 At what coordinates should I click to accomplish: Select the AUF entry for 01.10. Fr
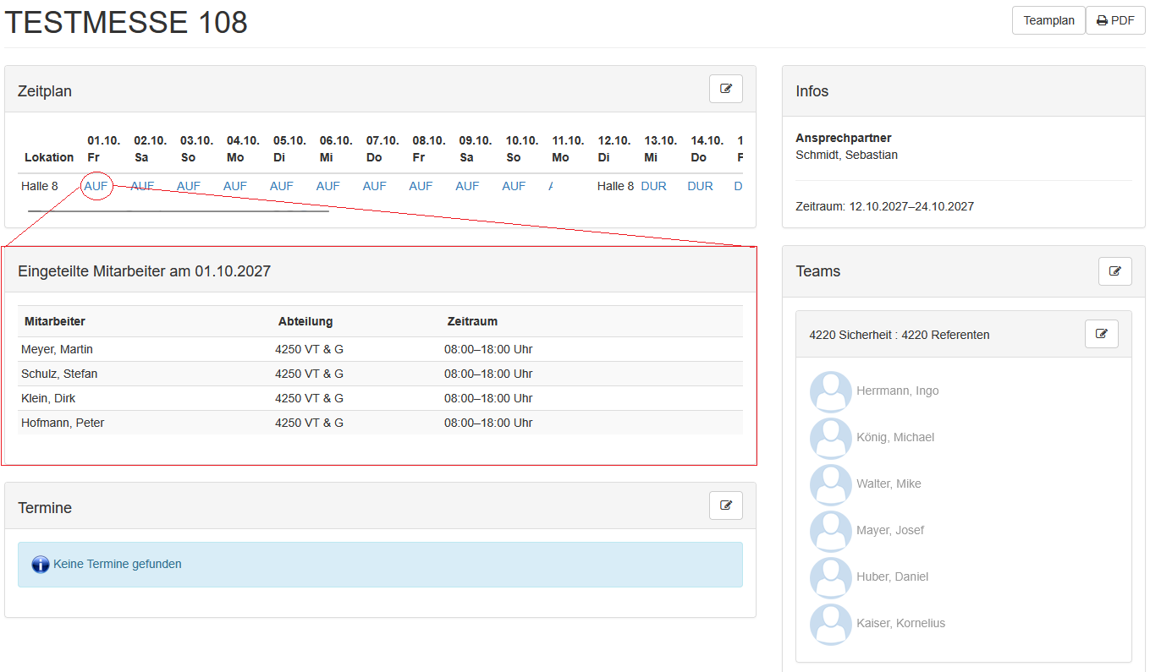point(96,186)
